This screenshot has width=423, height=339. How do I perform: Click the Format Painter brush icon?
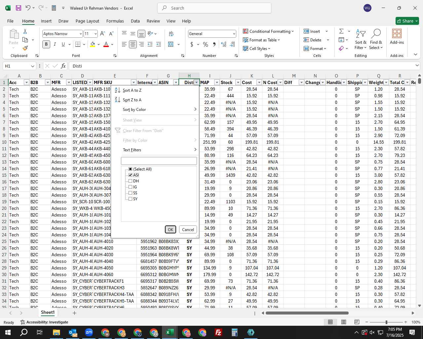tap(25, 48)
